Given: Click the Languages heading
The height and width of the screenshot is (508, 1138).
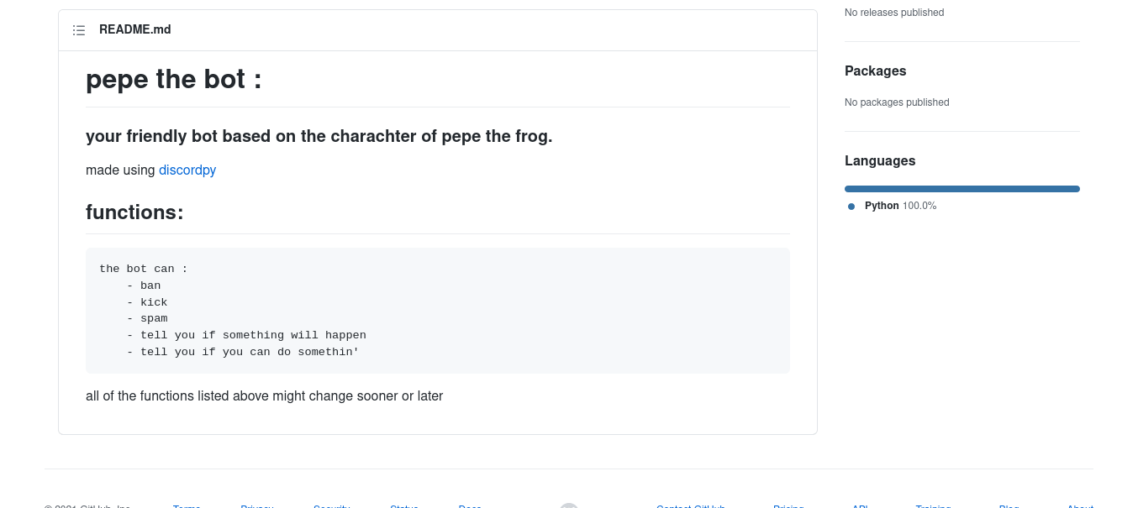Looking at the screenshot, I should click(880, 160).
